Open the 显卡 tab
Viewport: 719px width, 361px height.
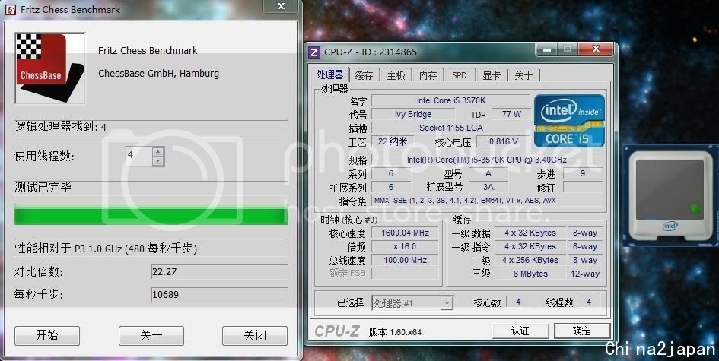point(492,75)
